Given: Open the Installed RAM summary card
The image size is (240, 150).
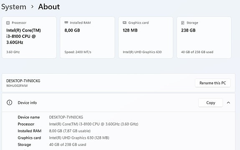Looking at the screenshot, I should click(x=87, y=37).
